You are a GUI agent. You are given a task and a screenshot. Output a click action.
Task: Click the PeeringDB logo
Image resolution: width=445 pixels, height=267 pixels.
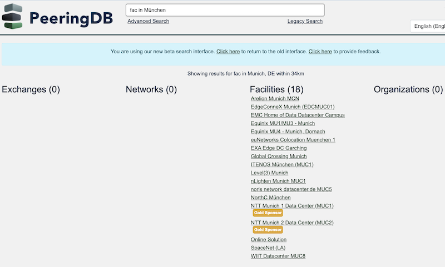[x=57, y=17]
